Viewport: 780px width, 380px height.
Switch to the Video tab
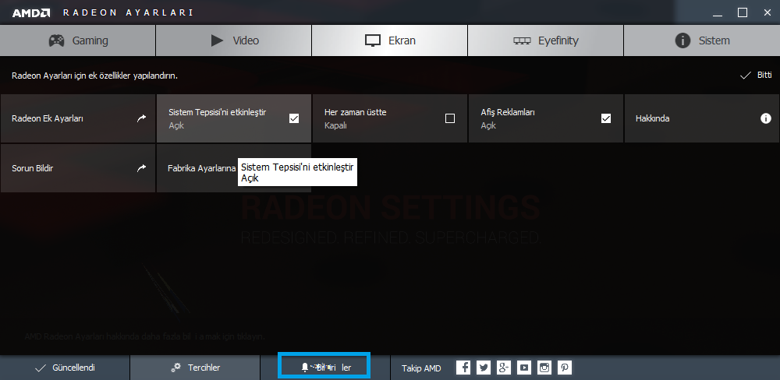pos(234,40)
